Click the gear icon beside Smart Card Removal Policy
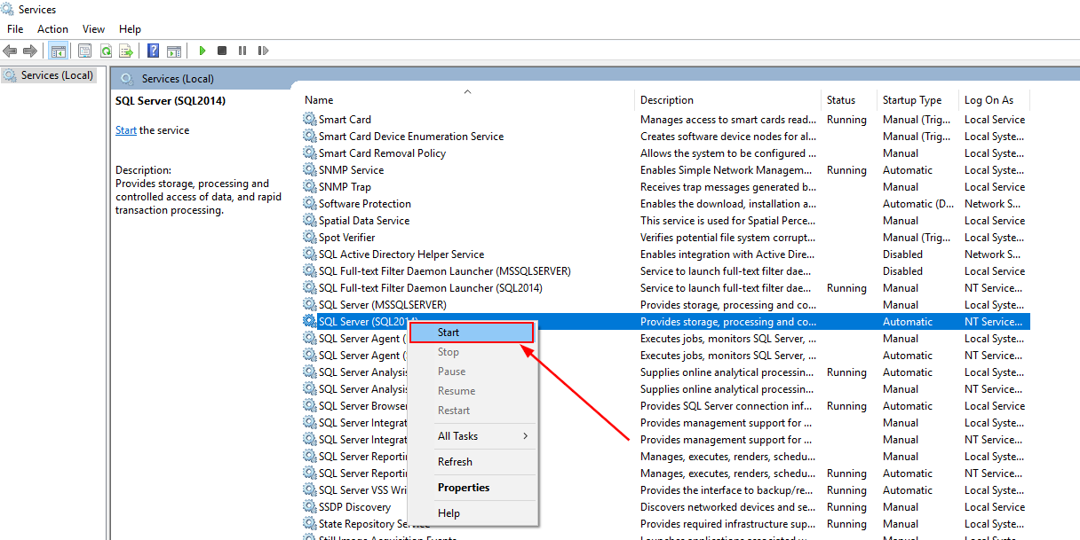The width and height of the screenshot is (1080, 540). [x=310, y=153]
